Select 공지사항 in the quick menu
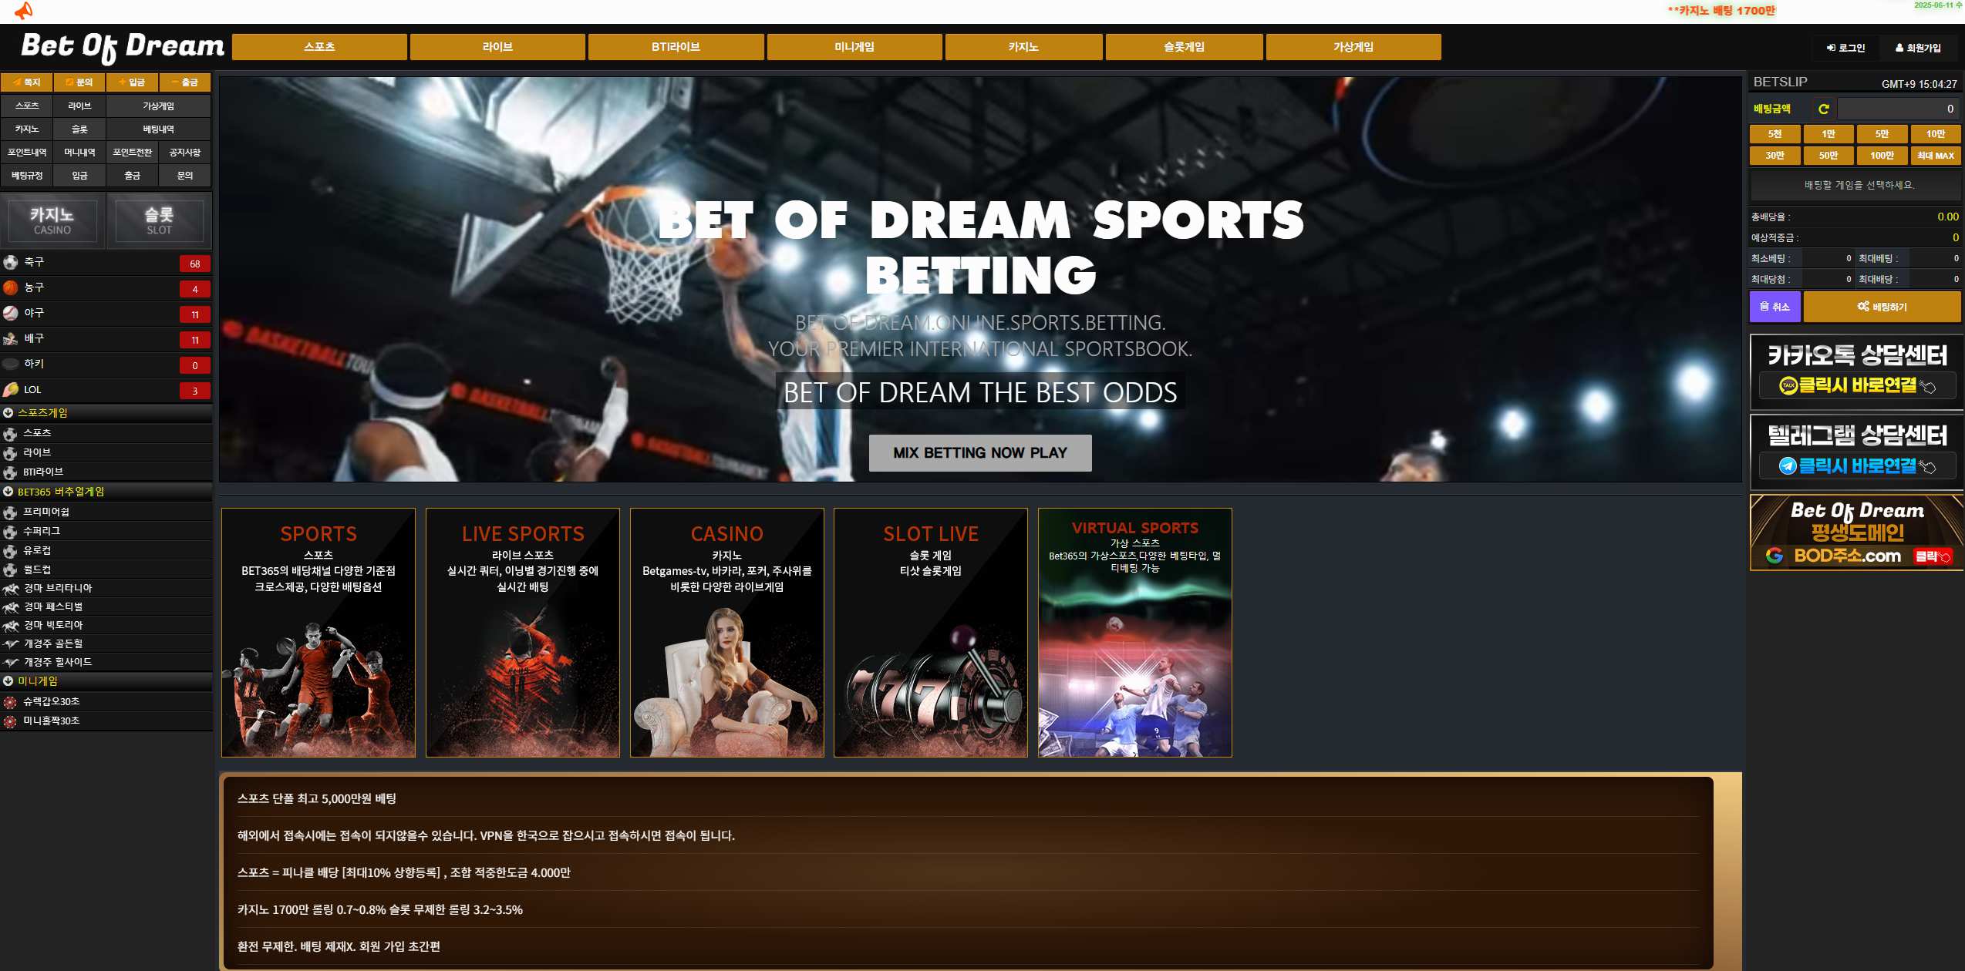 coord(185,153)
